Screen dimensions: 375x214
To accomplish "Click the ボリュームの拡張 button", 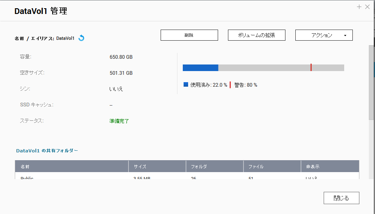I will (257, 35).
